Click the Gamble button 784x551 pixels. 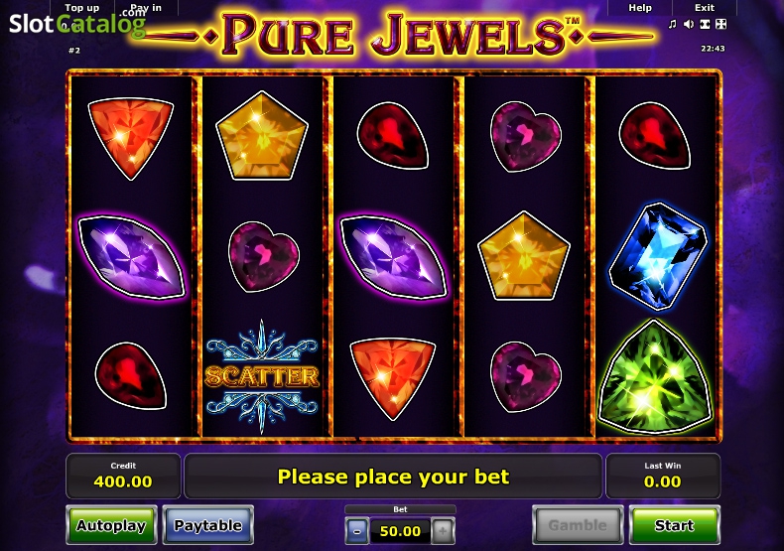[x=578, y=525]
